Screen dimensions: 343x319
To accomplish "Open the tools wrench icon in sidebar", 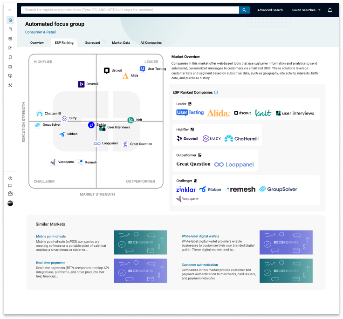I will (x=10, y=85).
